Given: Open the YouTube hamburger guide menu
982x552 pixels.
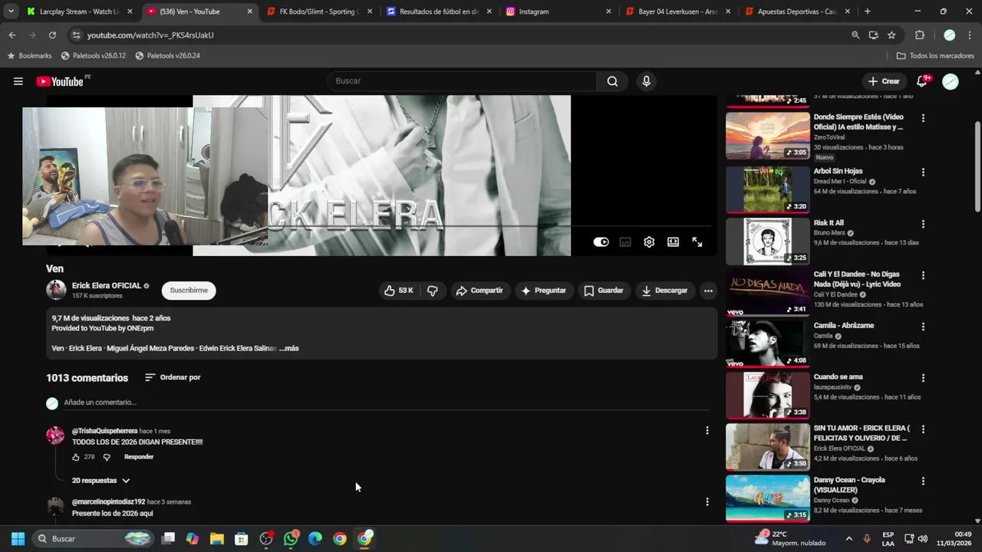Looking at the screenshot, I should pyautogui.click(x=18, y=81).
